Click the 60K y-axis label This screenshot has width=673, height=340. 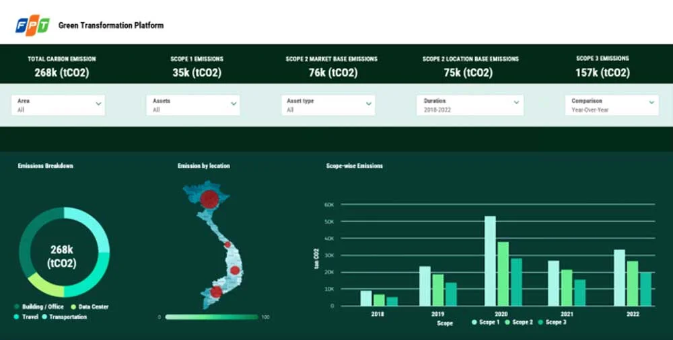click(329, 204)
